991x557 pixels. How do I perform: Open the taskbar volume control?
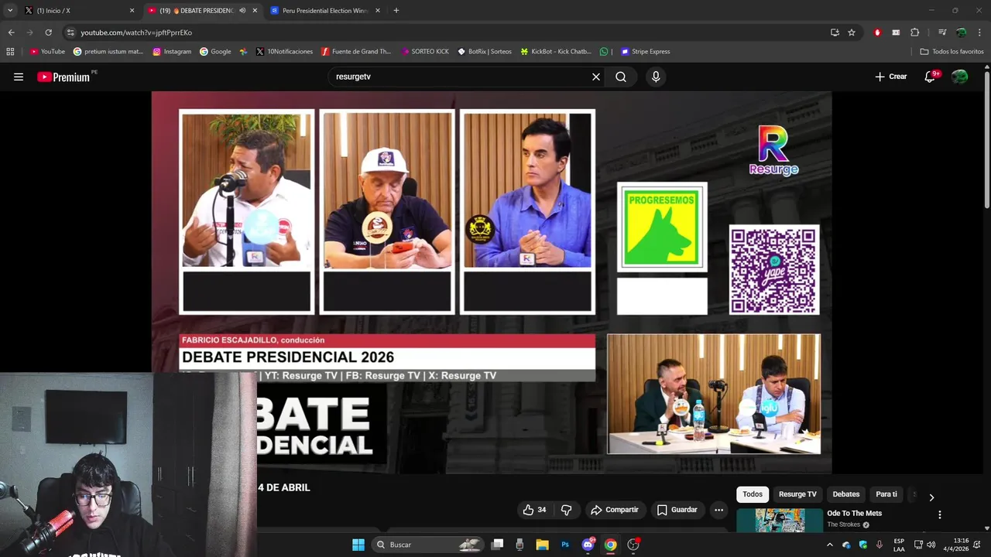coord(931,545)
